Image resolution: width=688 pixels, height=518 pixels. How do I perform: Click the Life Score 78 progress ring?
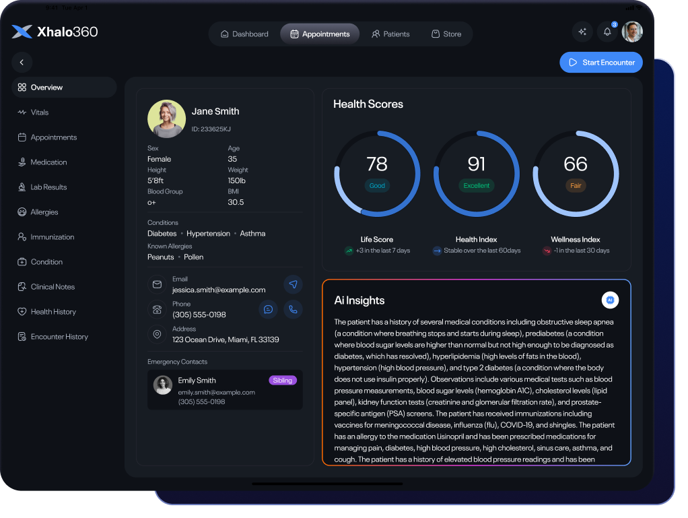(377, 173)
